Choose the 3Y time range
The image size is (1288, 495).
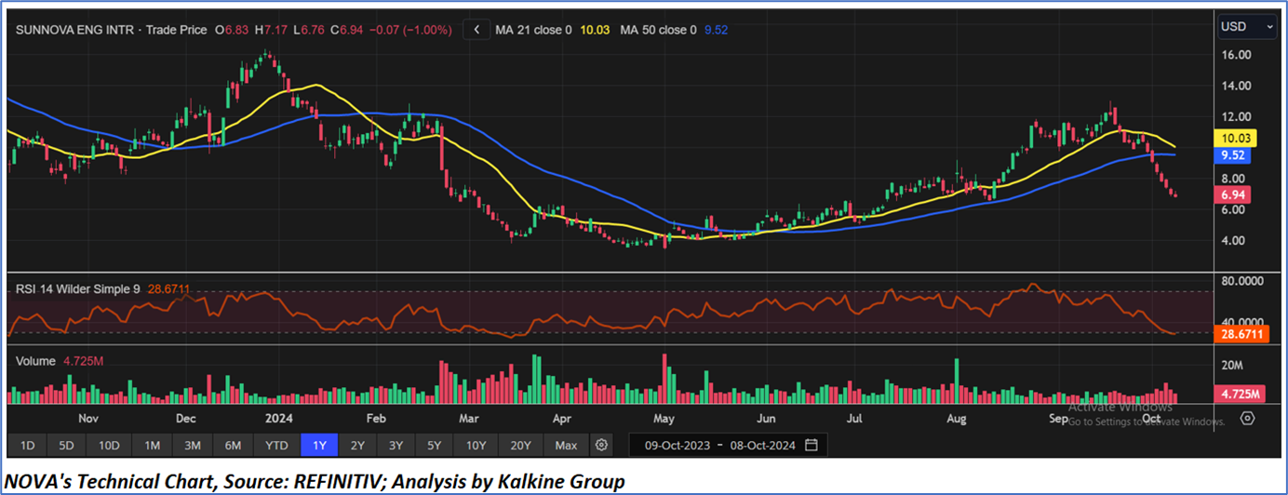click(x=396, y=445)
